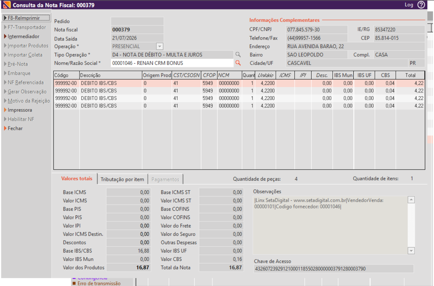This screenshot has height=286, width=434.
Task: Click the Desc. column header
Action: pyautogui.click(x=322, y=75)
